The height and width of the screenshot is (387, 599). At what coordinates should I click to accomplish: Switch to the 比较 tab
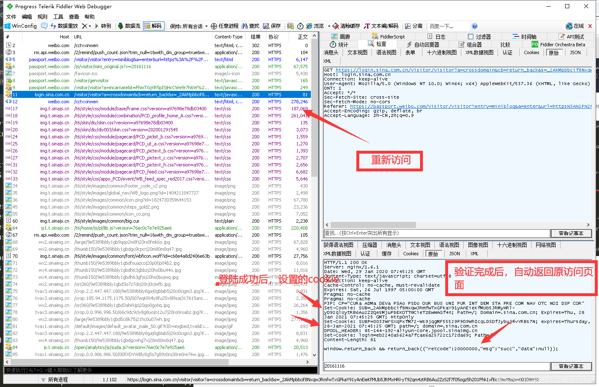tap(505, 45)
